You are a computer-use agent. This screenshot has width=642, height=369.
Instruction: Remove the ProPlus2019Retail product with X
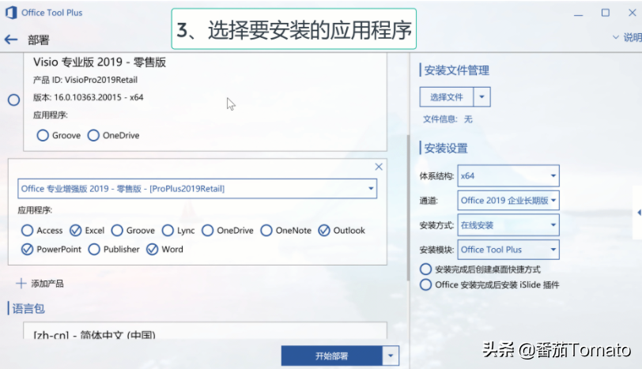click(x=379, y=167)
